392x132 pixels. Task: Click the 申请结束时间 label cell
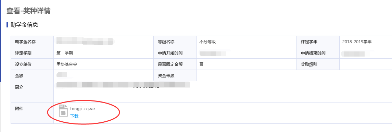[x=318, y=53]
